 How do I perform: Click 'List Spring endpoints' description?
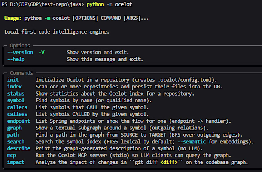point(133,121)
